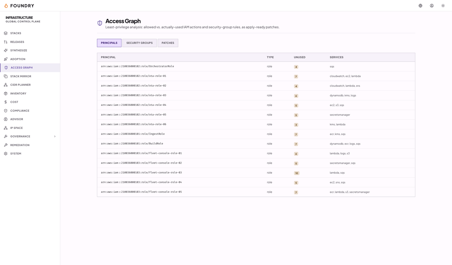The width and height of the screenshot is (452, 265).
Task: Click the Advisor icon
Action: click(x=6, y=119)
